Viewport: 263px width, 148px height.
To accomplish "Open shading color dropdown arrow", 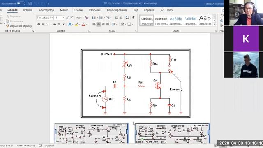I will (x=126, y=24).
